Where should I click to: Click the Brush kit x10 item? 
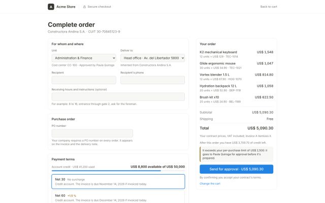pos(236,99)
